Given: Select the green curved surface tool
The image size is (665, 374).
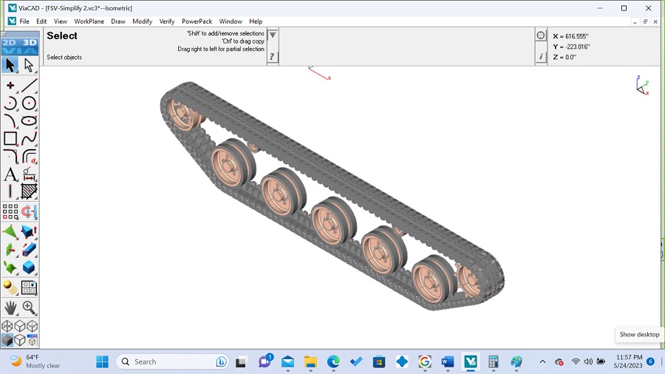Looking at the screenshot, I should [10, 267].
